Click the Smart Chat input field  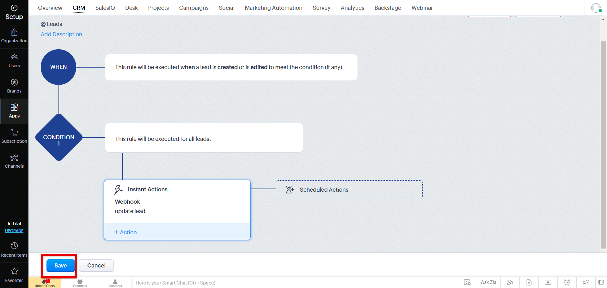click(295, 283)
